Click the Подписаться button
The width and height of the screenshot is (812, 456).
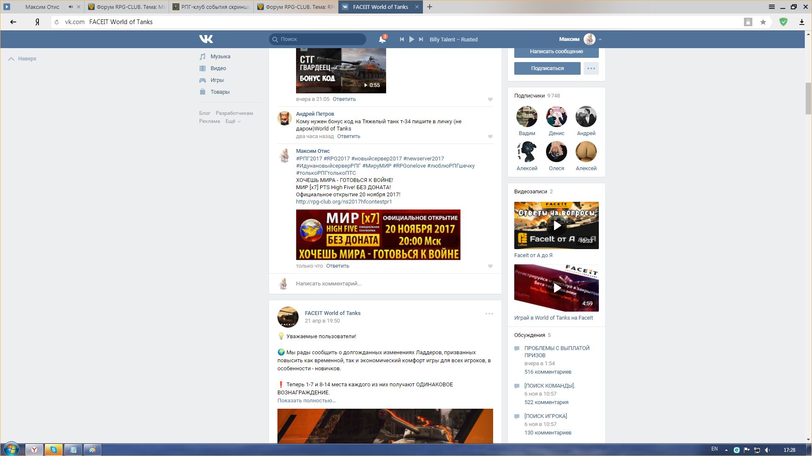tap(547, 68)
